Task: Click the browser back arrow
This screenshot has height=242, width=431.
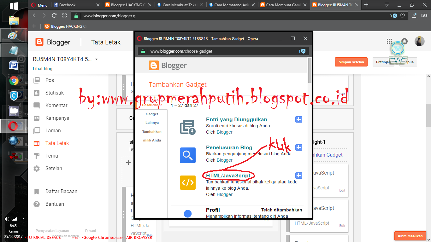Action: point(34,15)
